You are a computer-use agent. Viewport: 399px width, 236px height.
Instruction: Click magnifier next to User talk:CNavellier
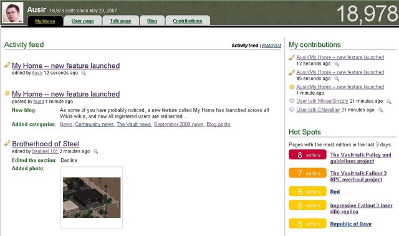[380, 110]
